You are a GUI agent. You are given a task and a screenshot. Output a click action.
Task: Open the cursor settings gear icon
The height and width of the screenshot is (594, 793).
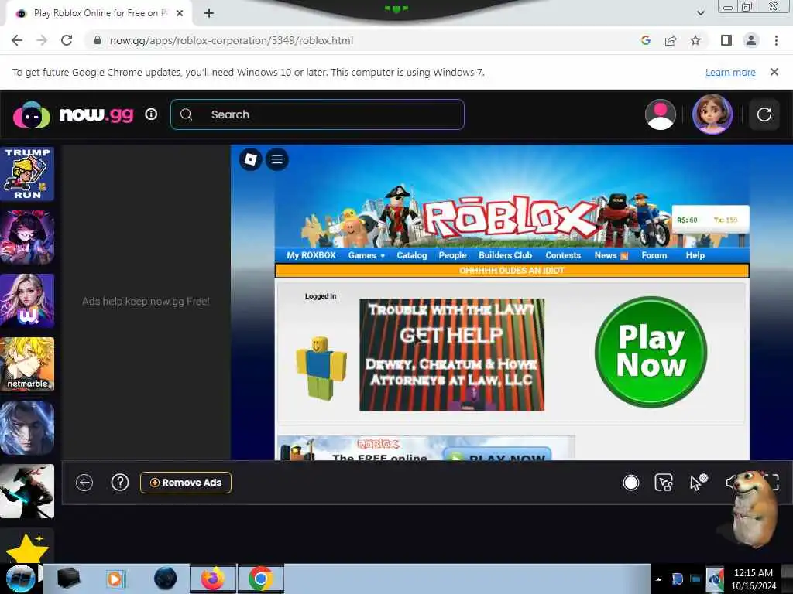coord(699,483)
